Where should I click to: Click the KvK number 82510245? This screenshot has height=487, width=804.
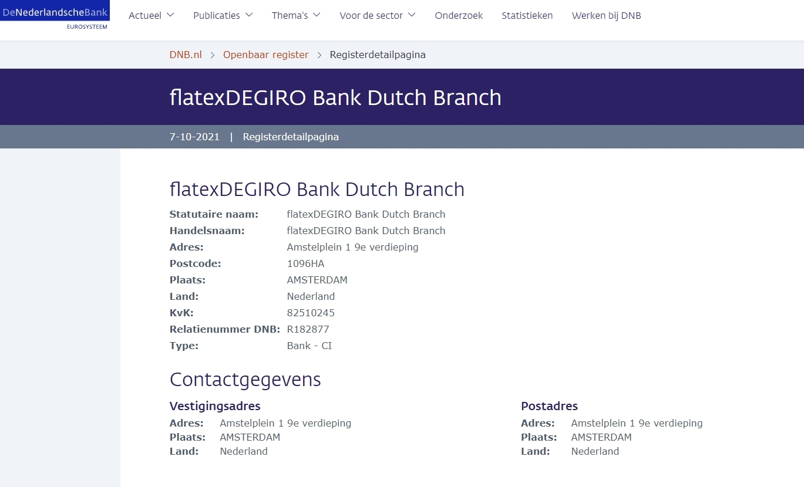click(x=311, y=313)
